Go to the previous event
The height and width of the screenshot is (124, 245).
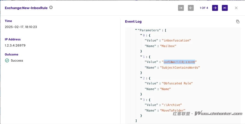coord(191,8)
